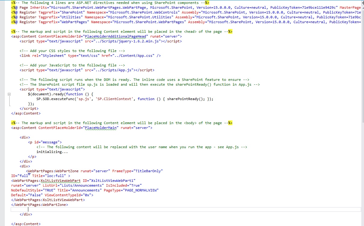Image resolution: width=364 pixels, height=226 pixels.
Task: Click the Register Tagprefix="Utilities" directive
Action: point(186,17)
